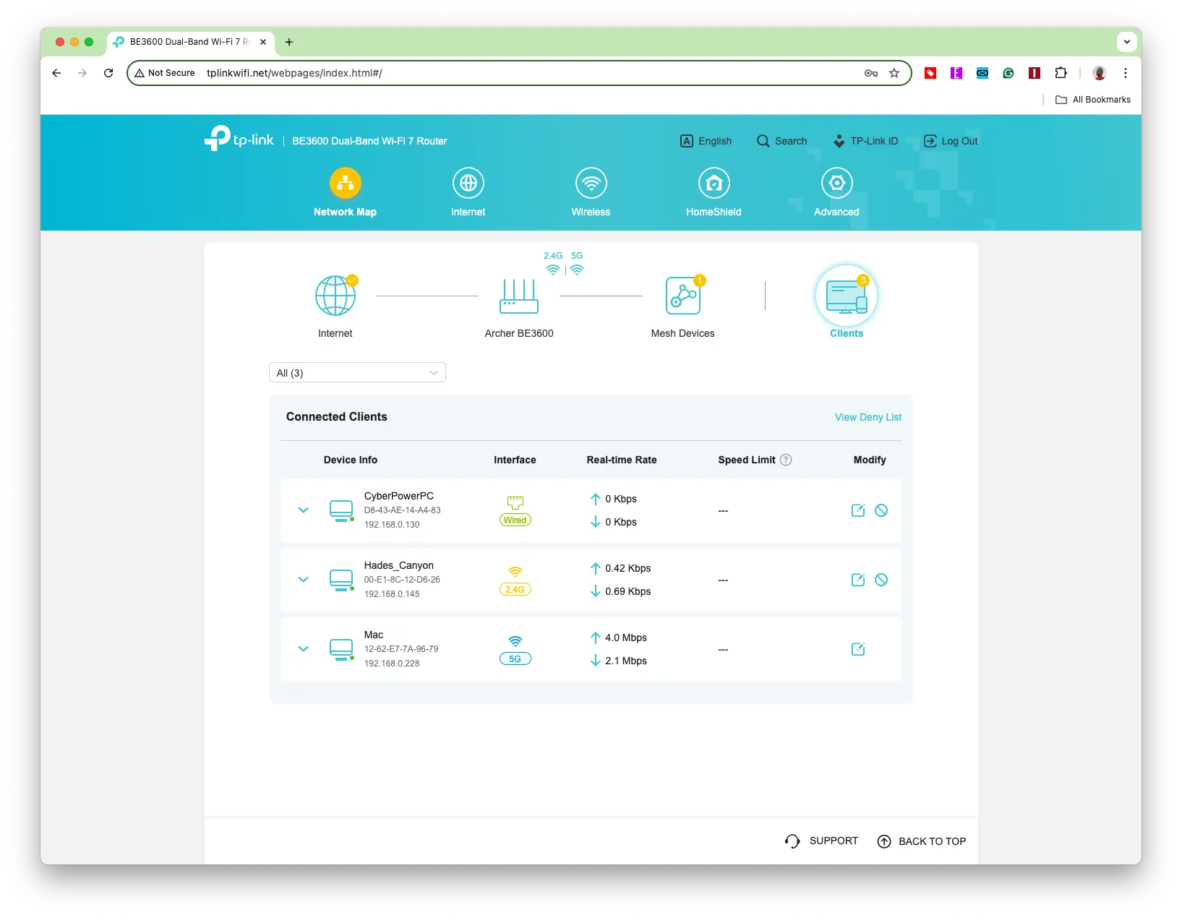Block the CyberPowerPC client
Screen dimensions: 1182x918
(881, 510)
